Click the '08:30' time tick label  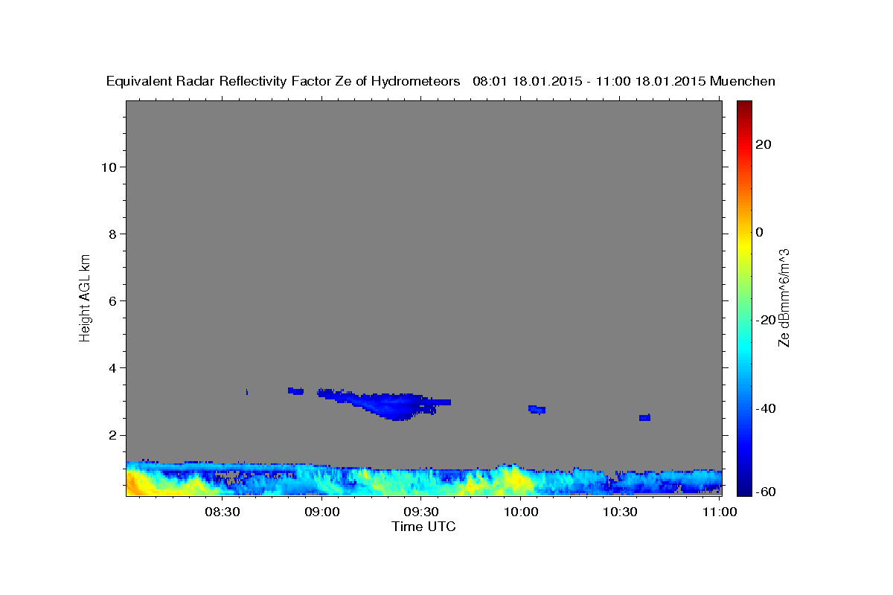(x=223, y=512)
